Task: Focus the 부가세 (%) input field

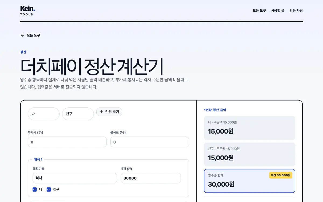Action: pos(67,142)
